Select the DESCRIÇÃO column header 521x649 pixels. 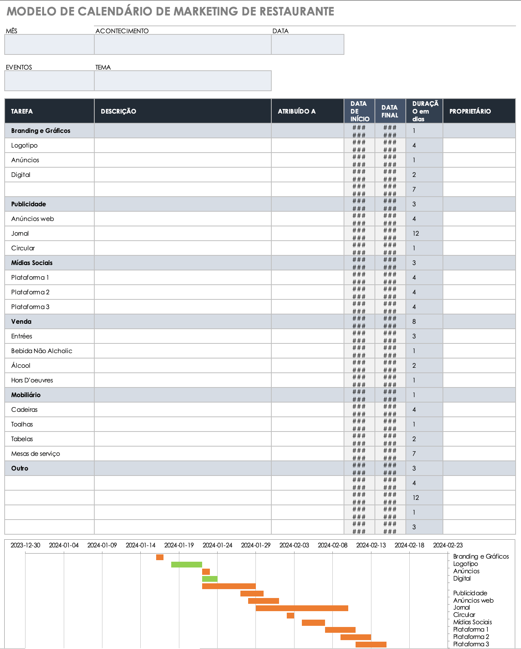(x=183, y=111)
